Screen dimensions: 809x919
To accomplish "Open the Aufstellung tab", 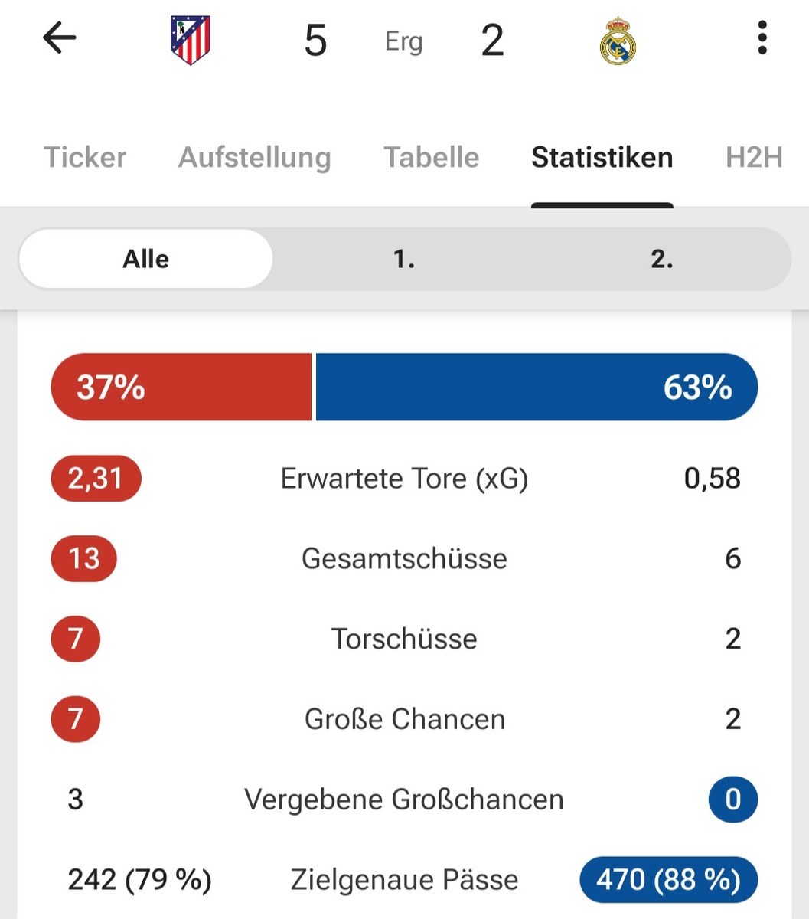I will tap(255, 158).
